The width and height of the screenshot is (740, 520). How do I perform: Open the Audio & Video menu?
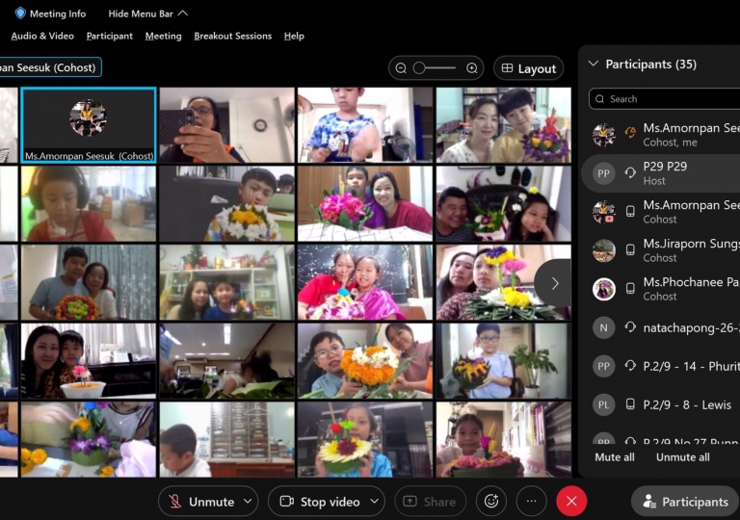[x=42, y=36]
